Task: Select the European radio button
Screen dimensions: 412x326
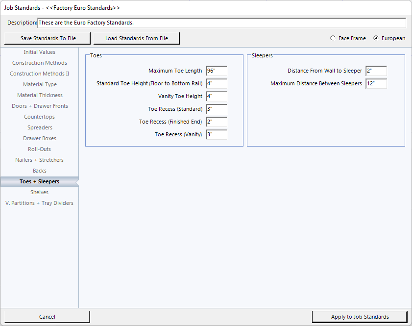Action: click(x=376, y=38)
